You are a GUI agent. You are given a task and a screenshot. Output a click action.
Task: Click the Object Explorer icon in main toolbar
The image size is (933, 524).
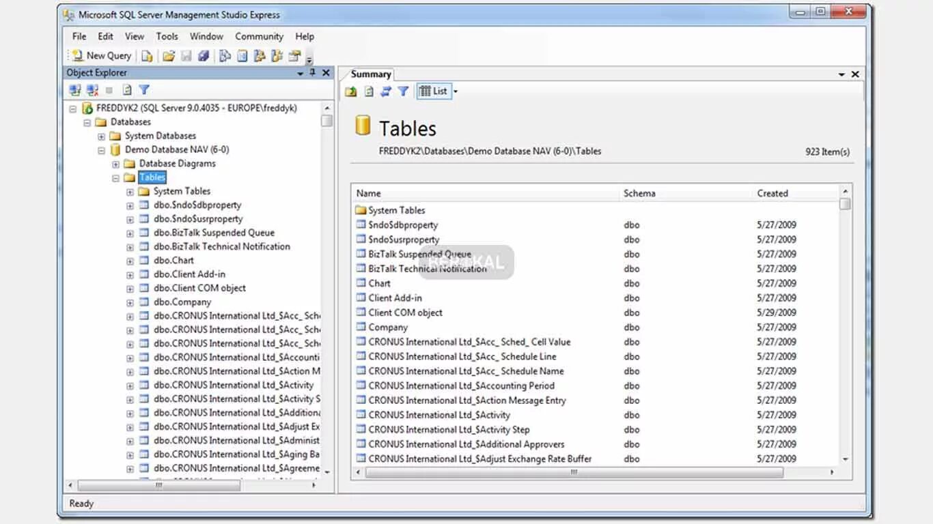click(260, 56)
